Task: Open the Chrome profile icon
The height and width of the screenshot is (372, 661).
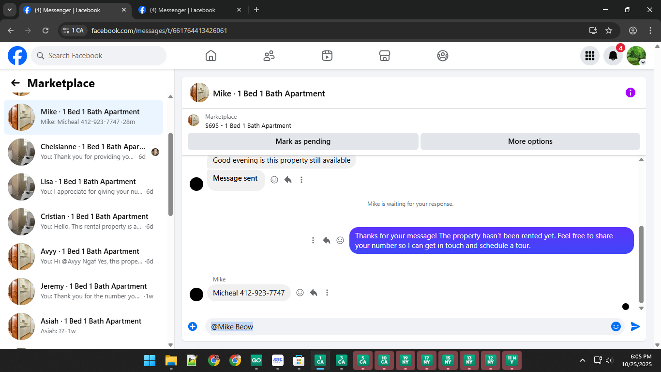Action: click(633, 31)
